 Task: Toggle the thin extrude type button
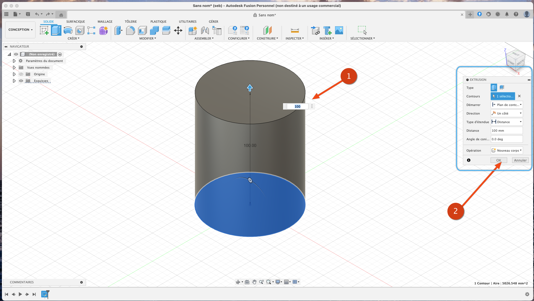[x=502, y=87]
